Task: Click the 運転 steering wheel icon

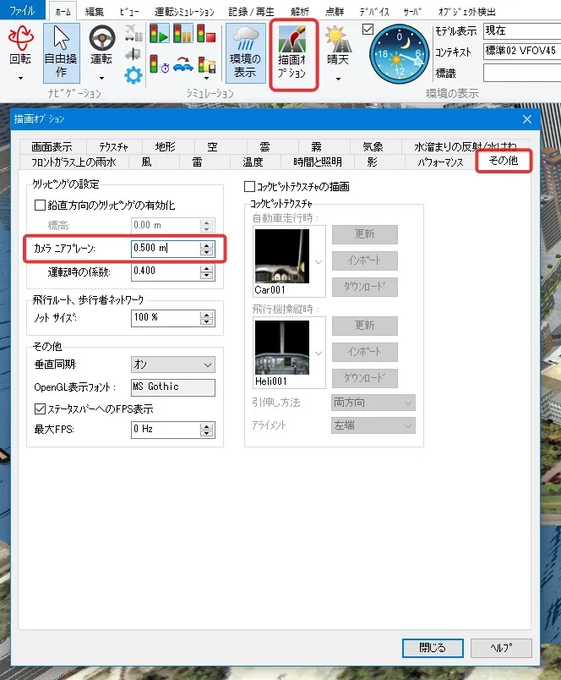Action: (102, 38)
